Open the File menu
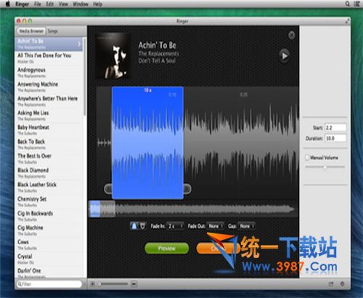The width and height of the screenshot is (363, 298). point(38,4)
